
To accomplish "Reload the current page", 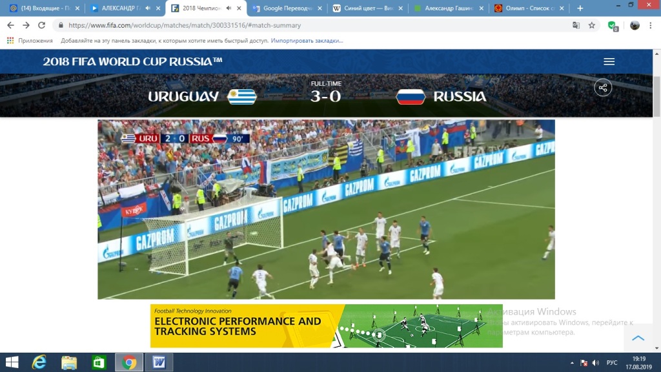I will click(x=41, y=25).
